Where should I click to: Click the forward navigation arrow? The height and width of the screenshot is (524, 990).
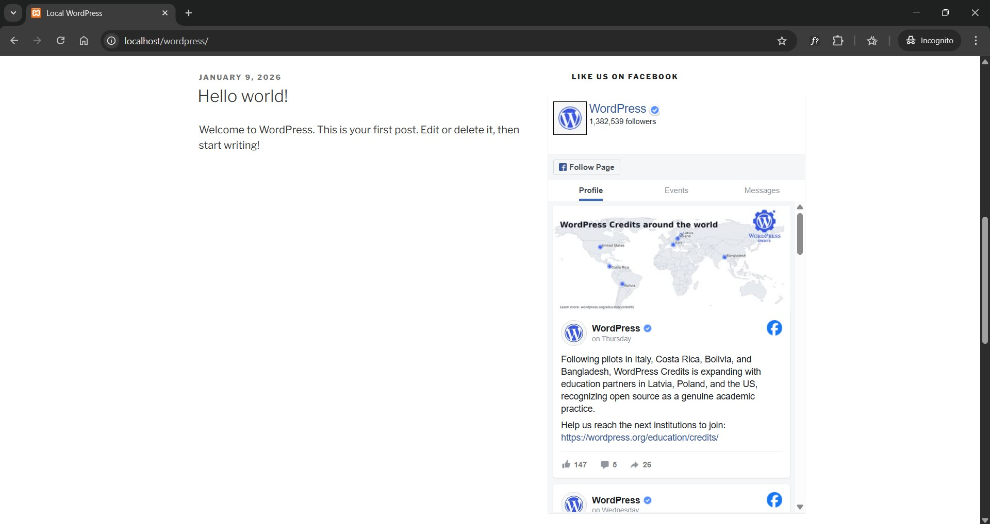pos(37,41)
